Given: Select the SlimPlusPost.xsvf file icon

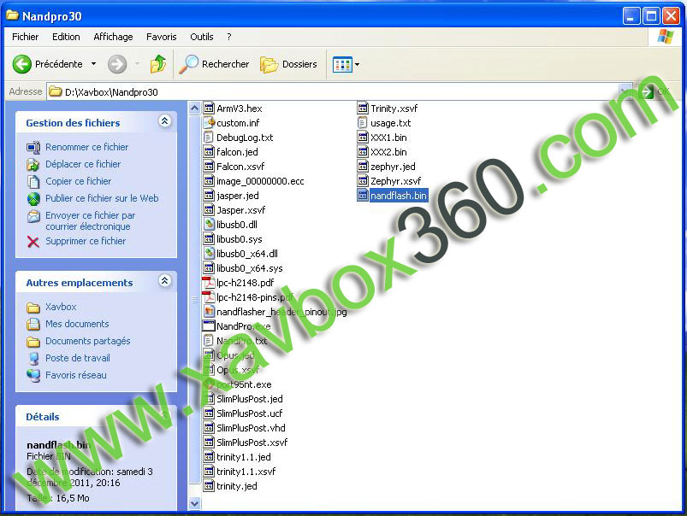Looking at the screenshot, I should [x=209, y=442].
